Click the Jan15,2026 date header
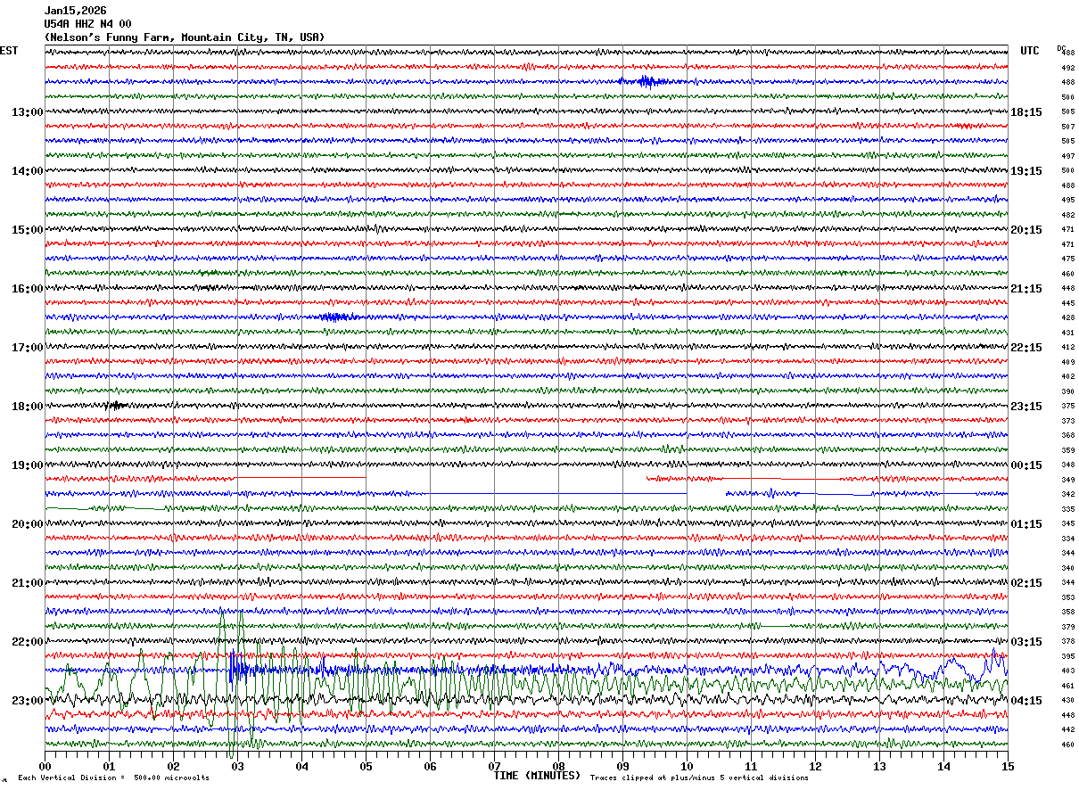 tap(75, 11)
